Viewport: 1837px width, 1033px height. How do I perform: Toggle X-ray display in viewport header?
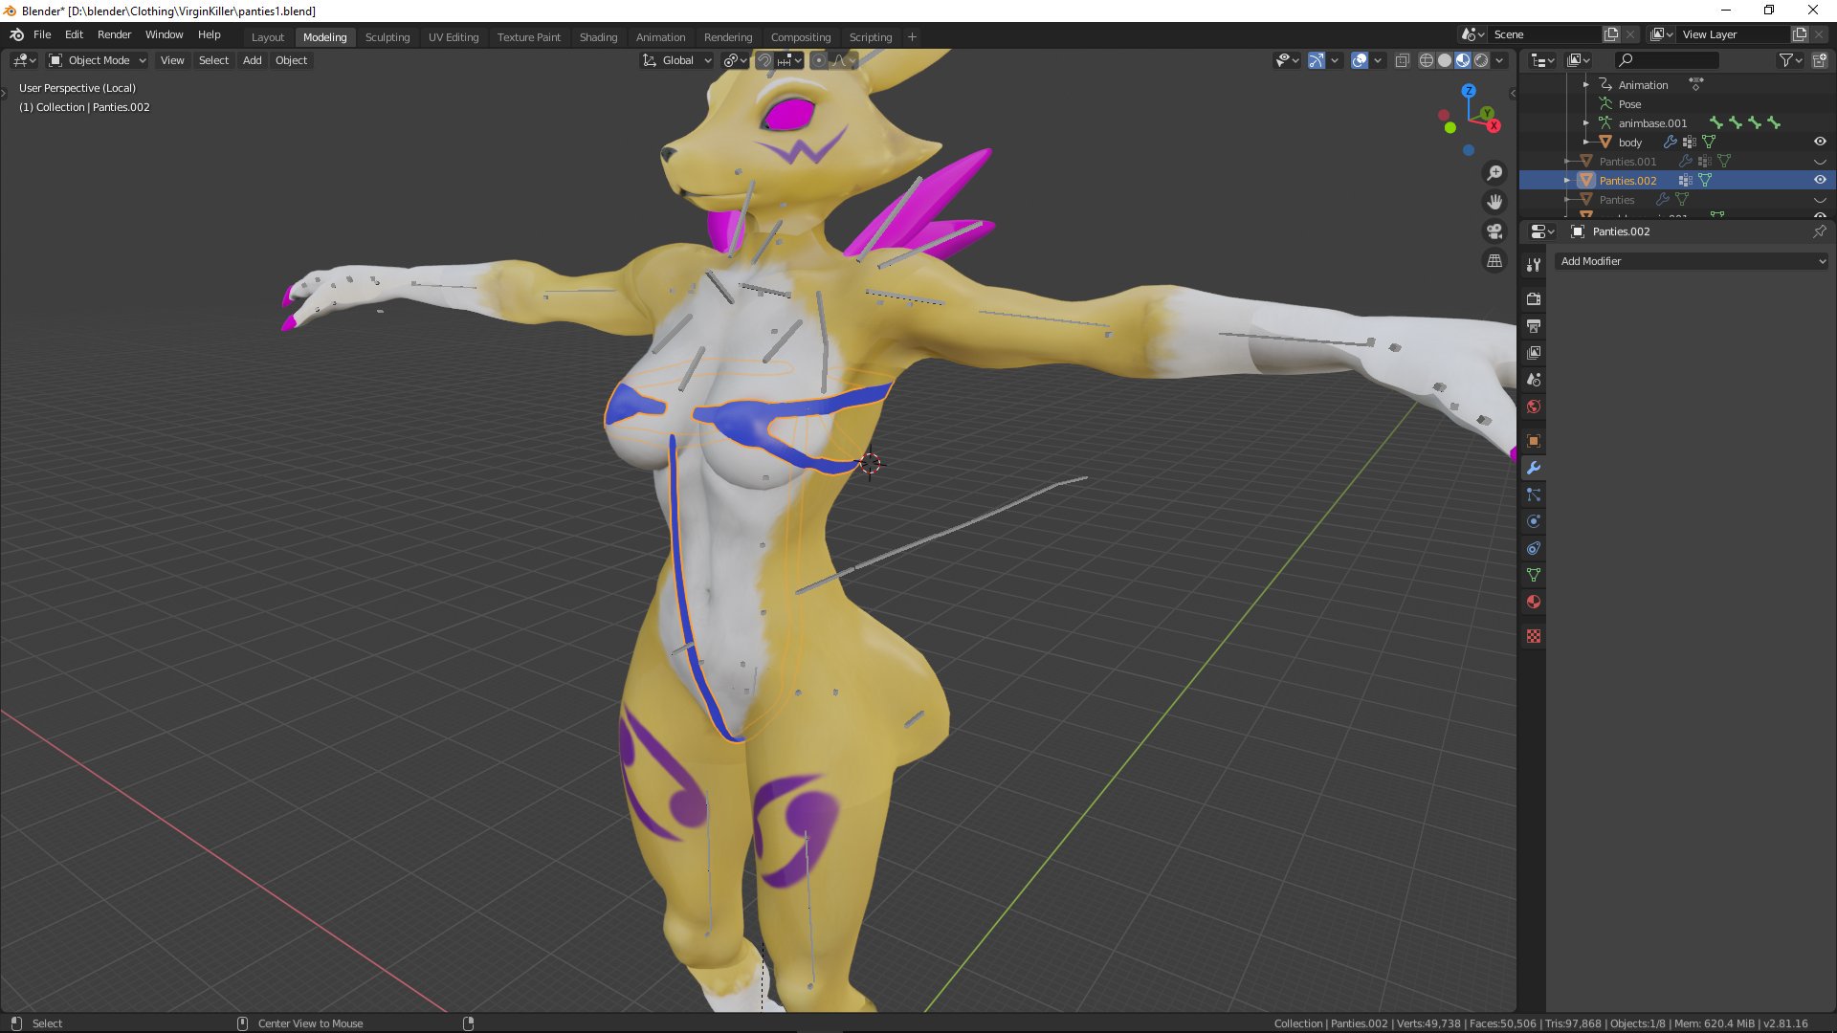pos(1402,60)
